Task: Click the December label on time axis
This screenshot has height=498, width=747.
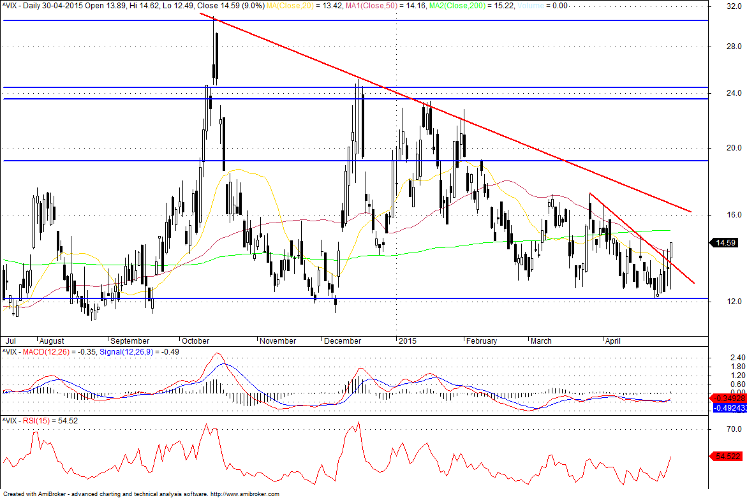Action: coord(343,341)
